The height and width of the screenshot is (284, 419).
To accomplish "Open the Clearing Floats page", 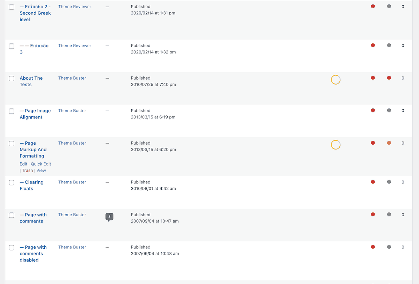I will [x=31, y=185].
